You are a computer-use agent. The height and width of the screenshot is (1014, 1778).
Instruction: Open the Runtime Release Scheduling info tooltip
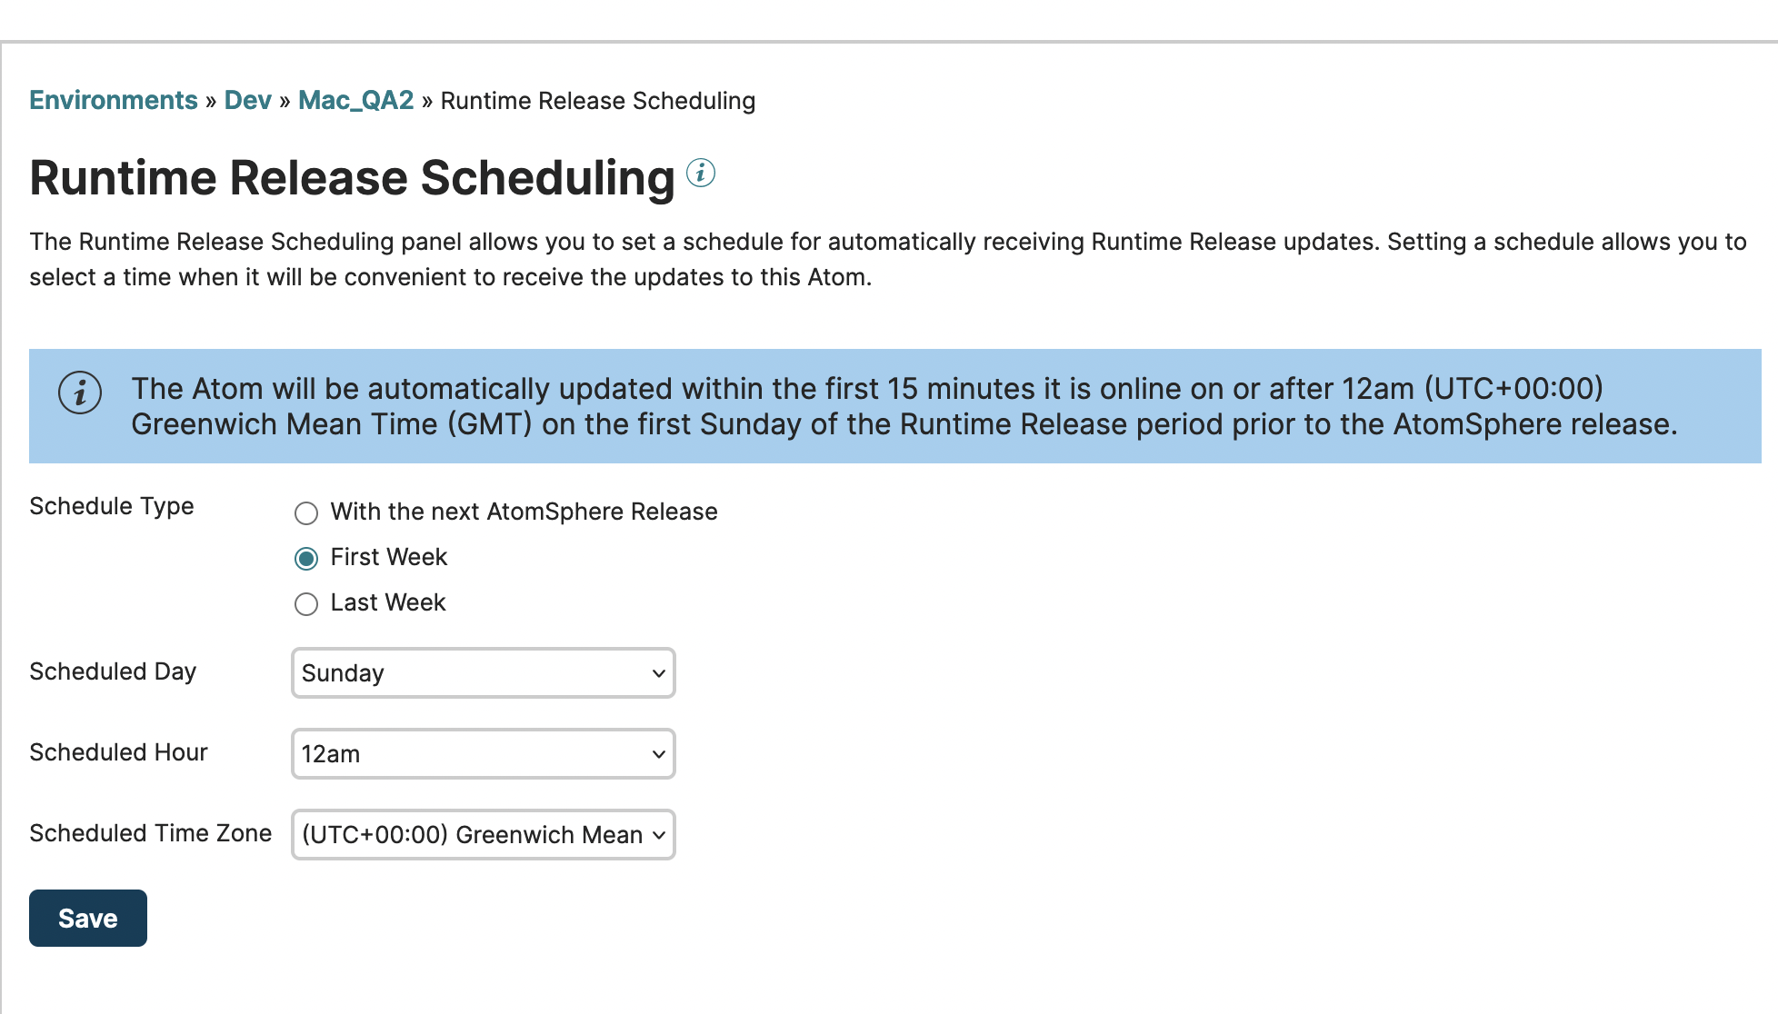point(700,172)
